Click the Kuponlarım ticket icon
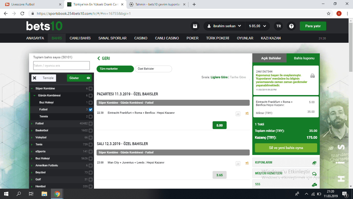This screenshot has width=353, height=199. 314,163
